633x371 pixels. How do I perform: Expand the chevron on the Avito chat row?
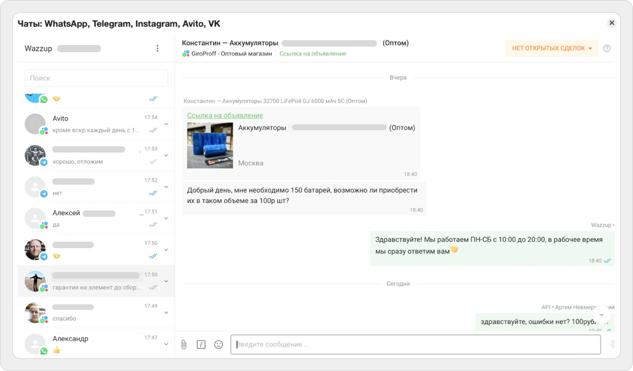pyautogui.click(x=166, y=124)
